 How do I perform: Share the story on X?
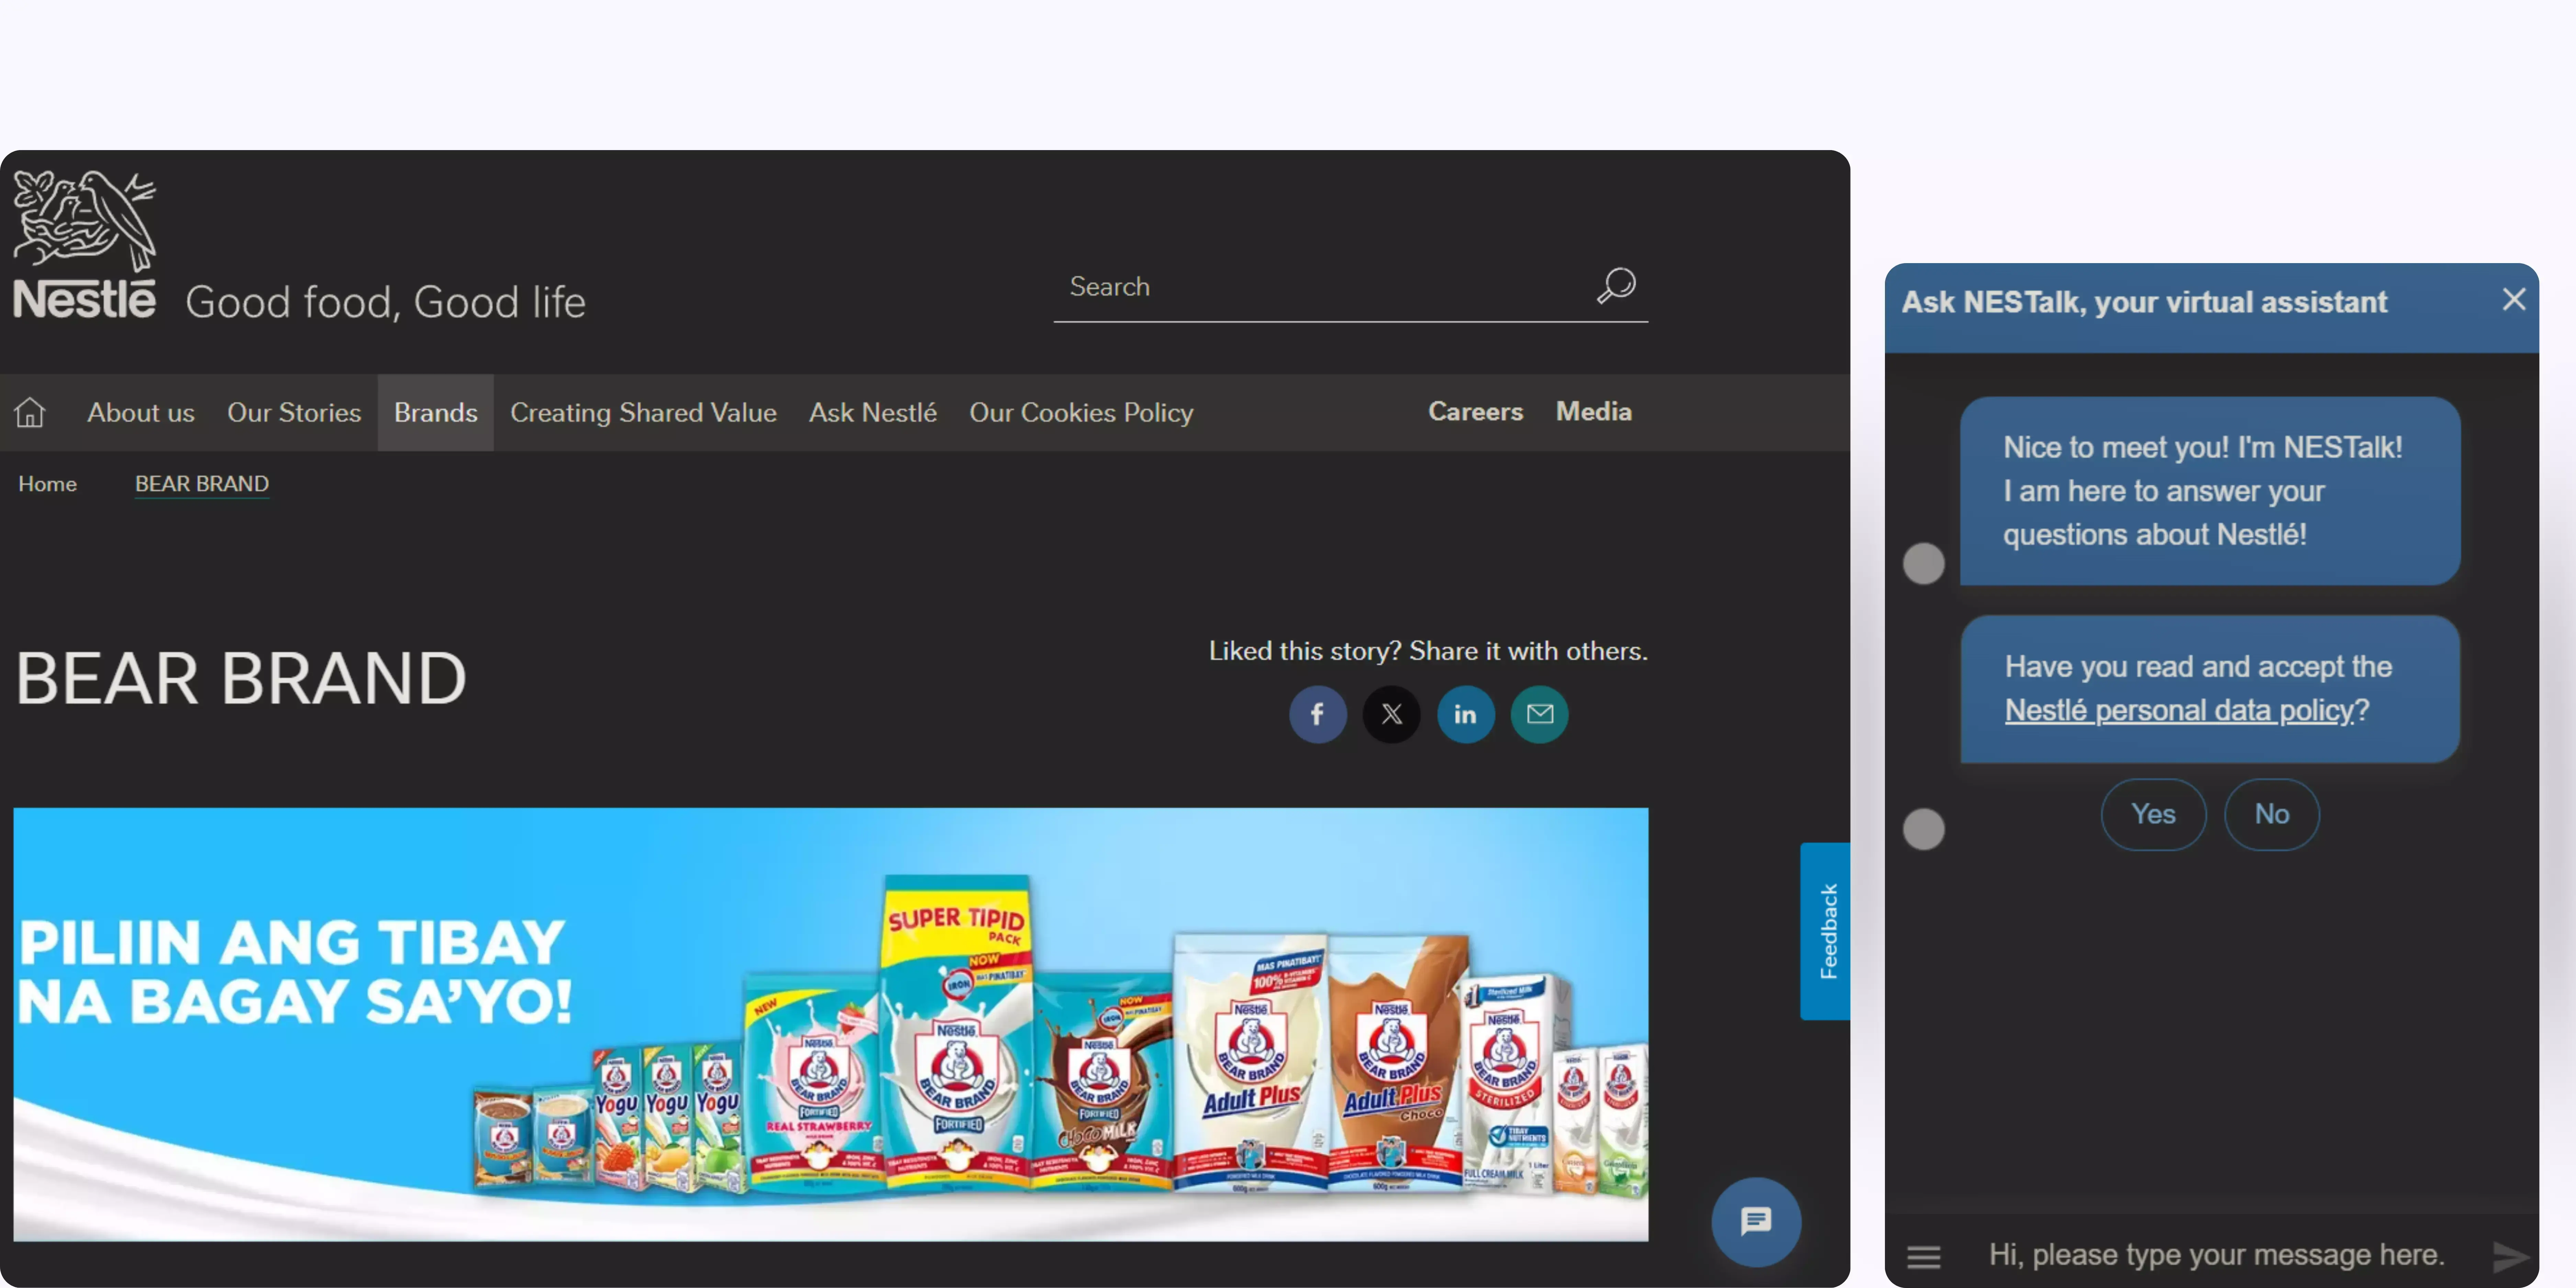click(x=1392, y=714)
